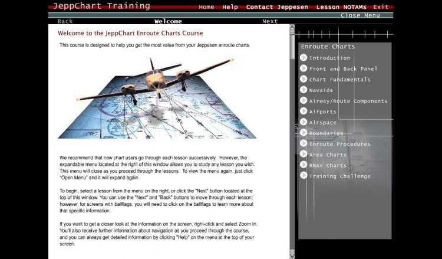
Task: Click the arrow icon beside Area Charts
Action: (304, 154)
